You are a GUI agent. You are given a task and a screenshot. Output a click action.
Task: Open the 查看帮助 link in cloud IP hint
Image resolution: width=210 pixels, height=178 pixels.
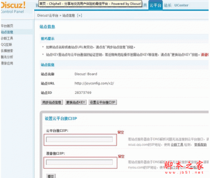[200, 145]
